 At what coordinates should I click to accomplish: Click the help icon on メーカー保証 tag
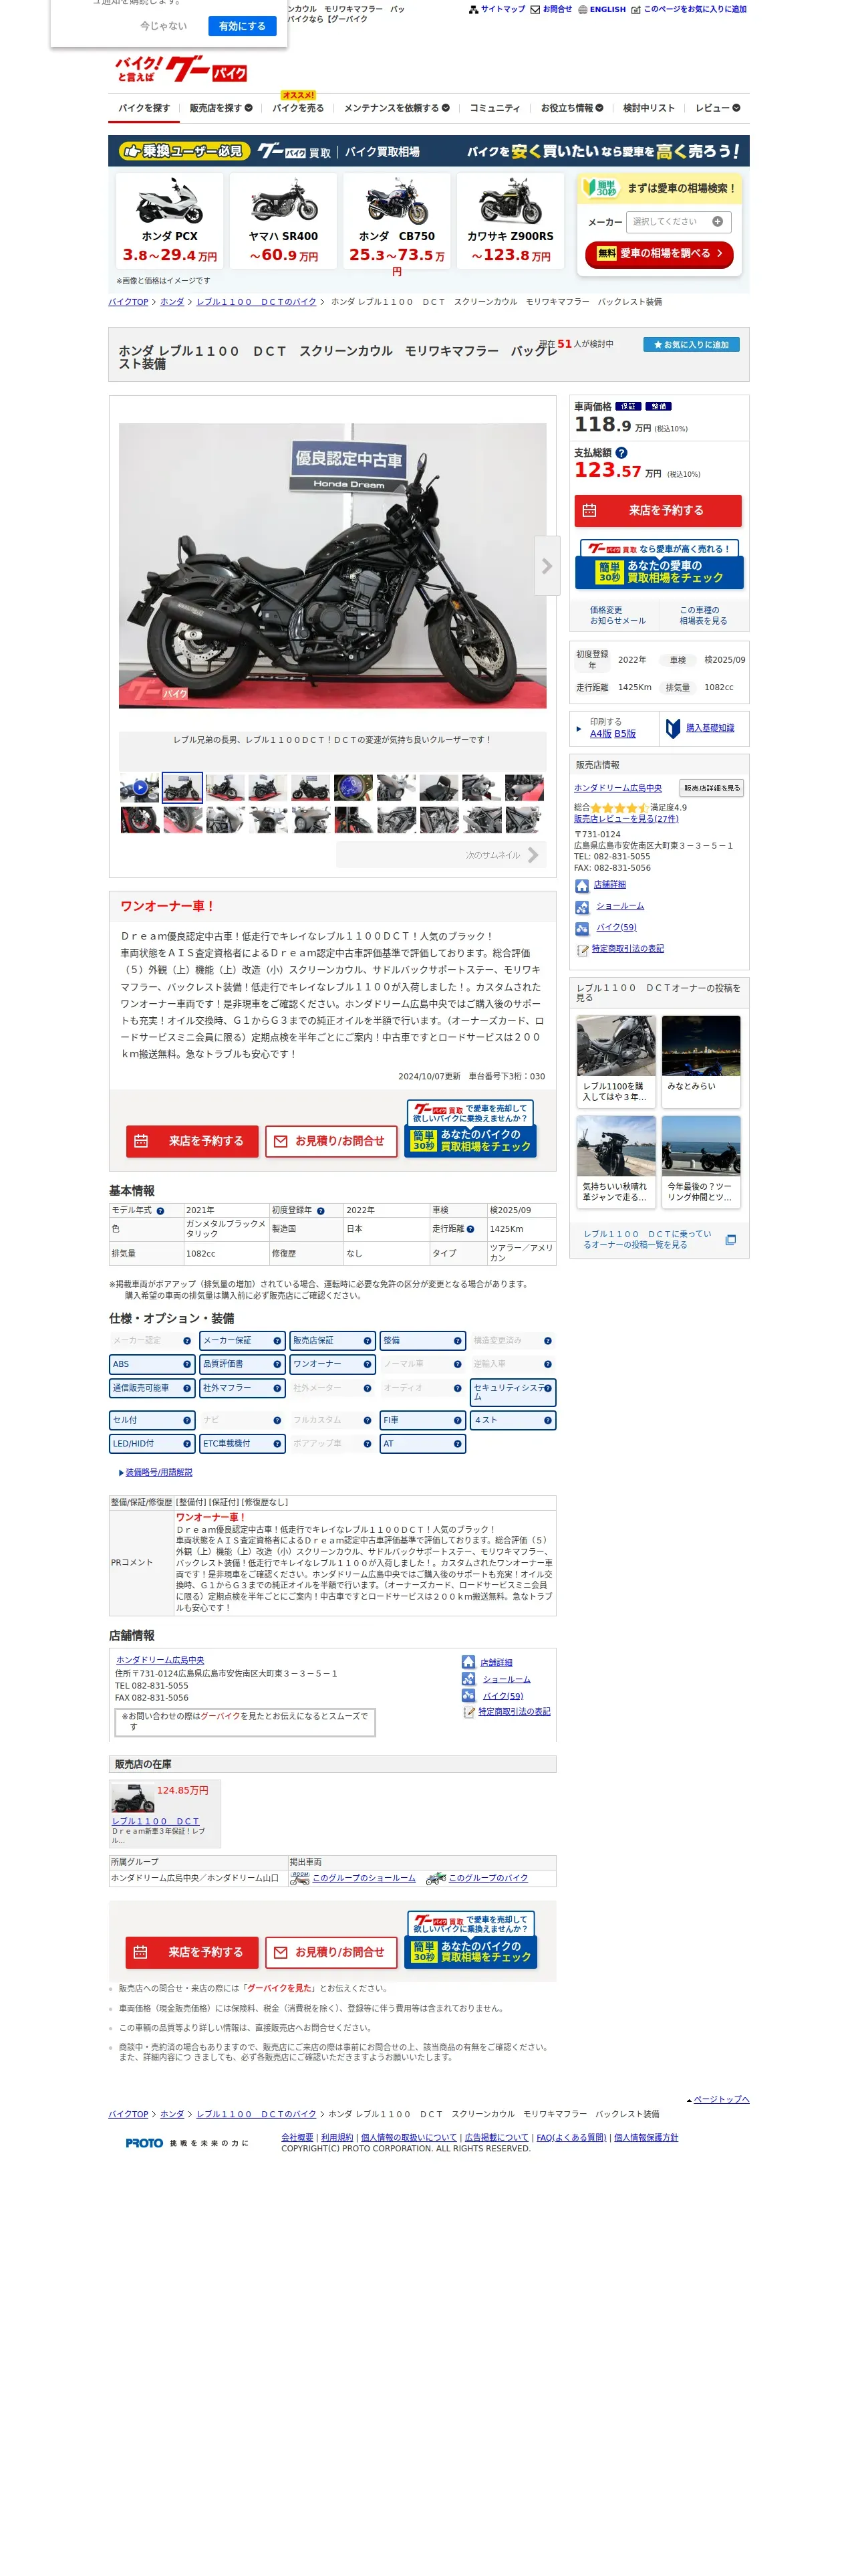click(x=278, y=1341)
